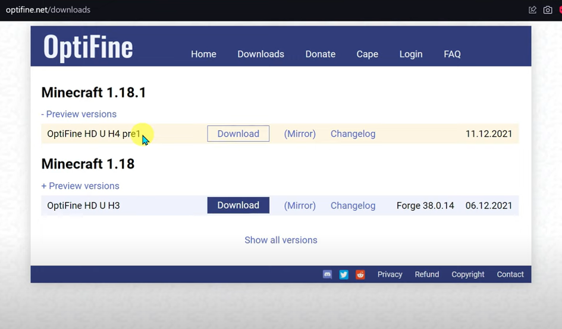Download OptiFine HD U H3
The image size is (562, 329).
[x=238, y=205]
